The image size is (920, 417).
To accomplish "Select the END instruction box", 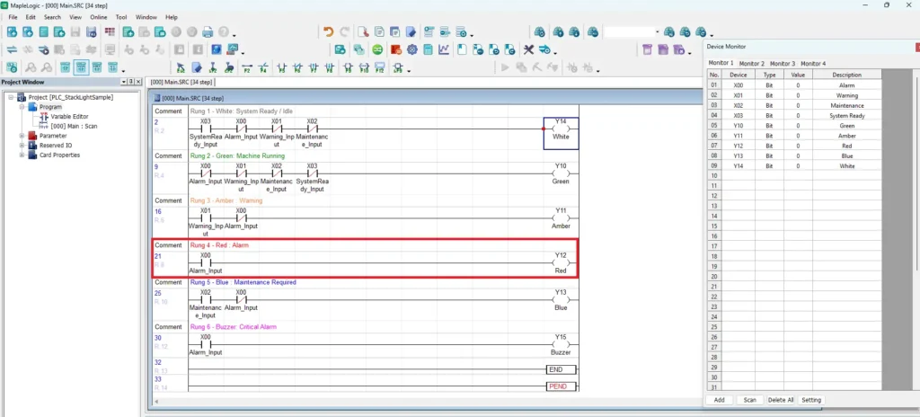I will point(561,369).
